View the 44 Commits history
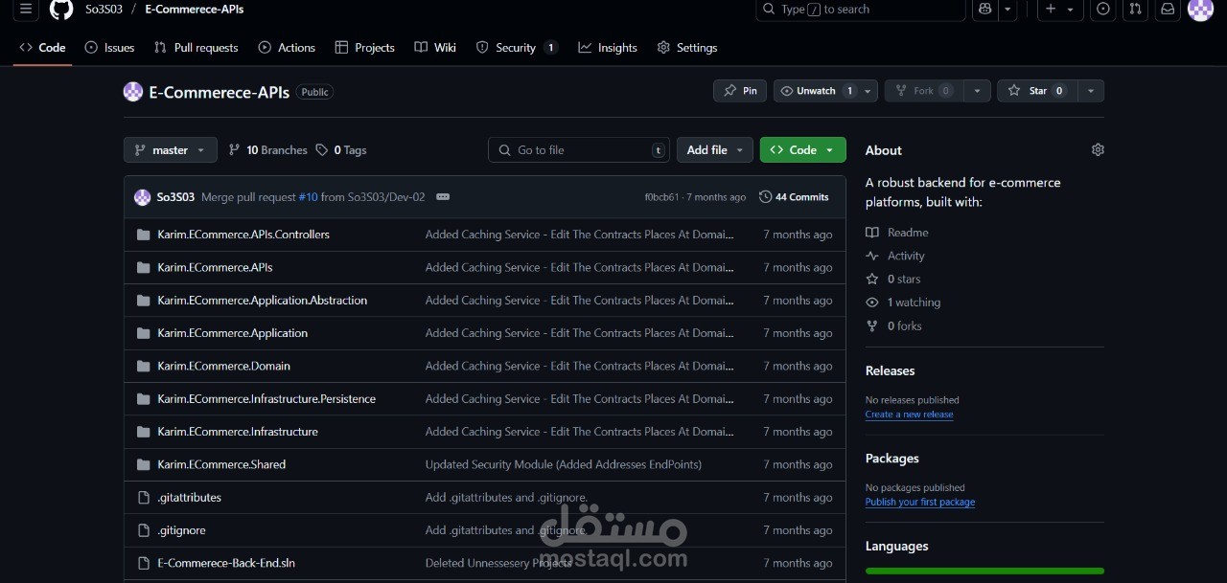Image resolution: width=1227 pixels, height=583 pixels. pos(794,197)
